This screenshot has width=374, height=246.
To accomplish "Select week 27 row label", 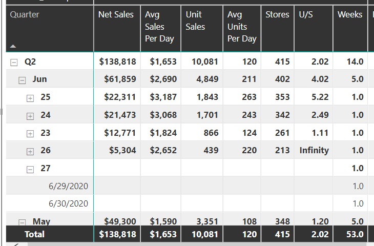I will pyautogui.click(x=45, y=168).
